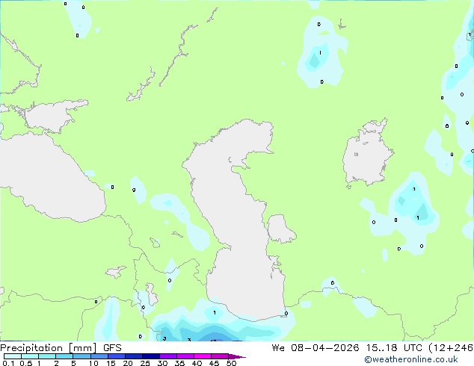Screen dimensions: 474x366
Task: Click the 'Precipitation [mm] GFS' title text
Action: (61, 348)
